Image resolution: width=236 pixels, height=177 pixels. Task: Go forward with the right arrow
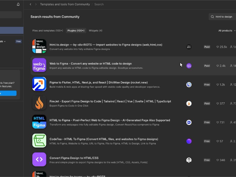[x=36, y=4]
